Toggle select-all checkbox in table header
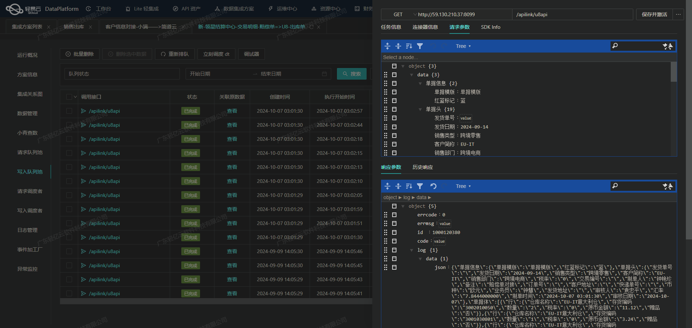Image resolution: width=692 pixels, height=328 pixels. (x=69, y=96)
